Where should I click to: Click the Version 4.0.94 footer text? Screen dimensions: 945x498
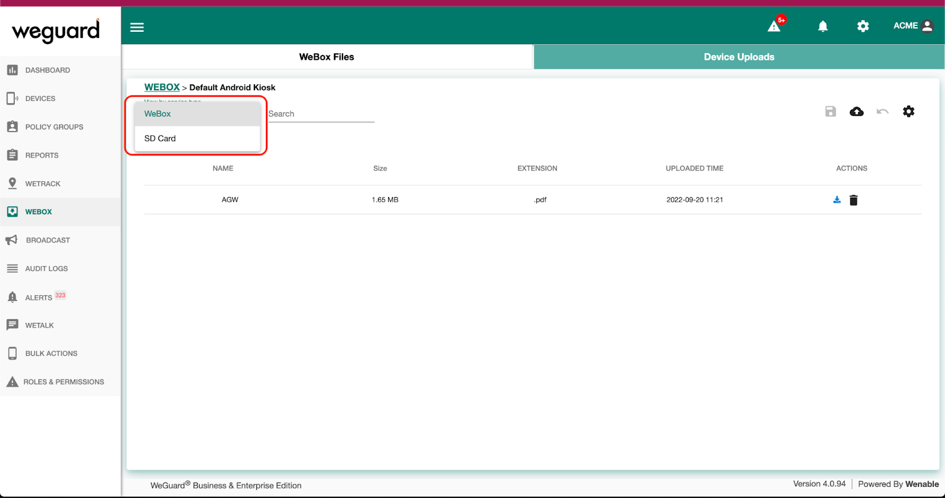pyautogui.click(x=819, y=484)
